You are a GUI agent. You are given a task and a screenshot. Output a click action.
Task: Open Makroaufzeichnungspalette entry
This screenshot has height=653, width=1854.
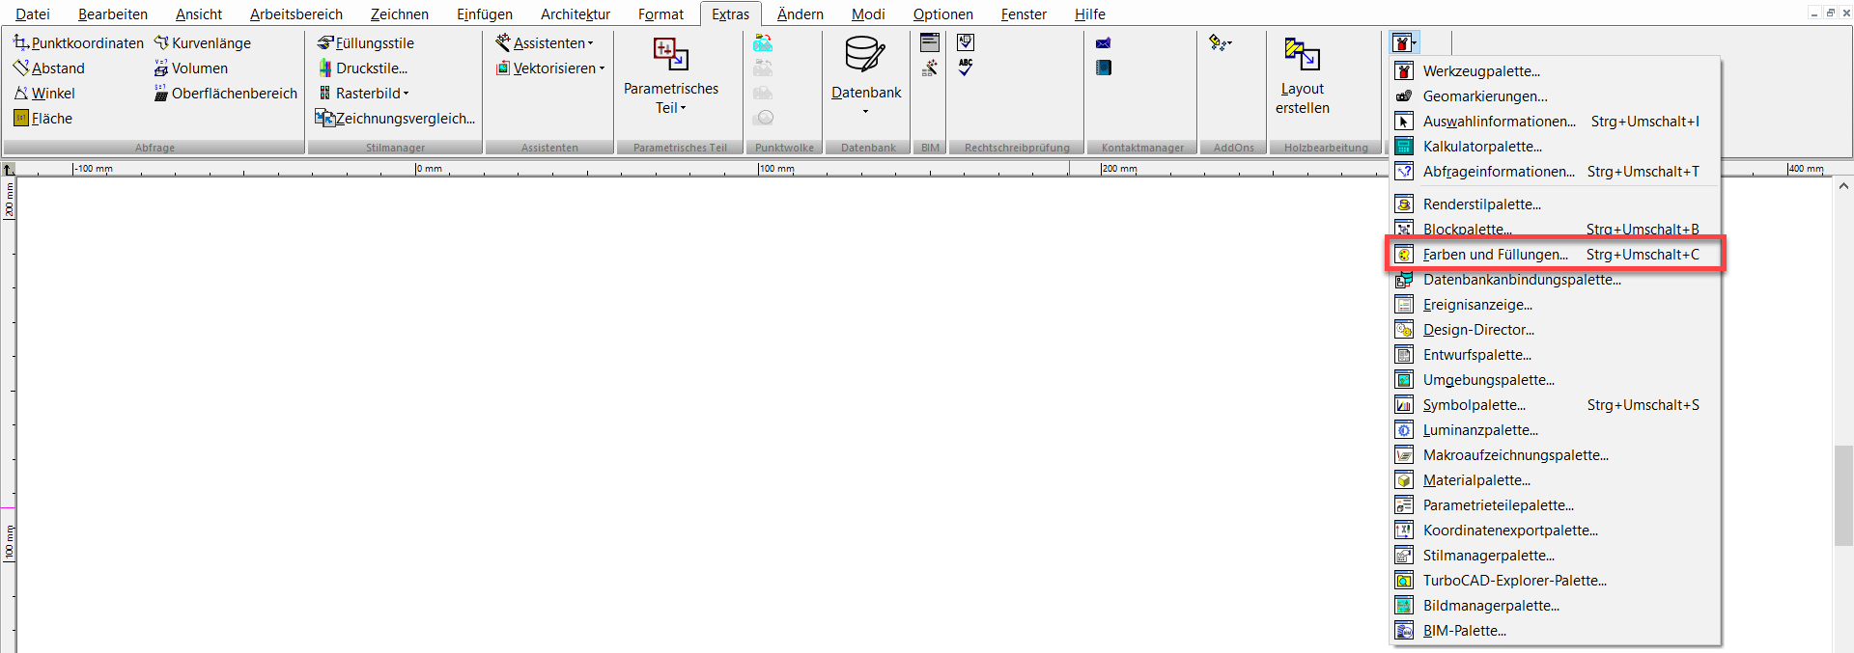[1555, 455]
